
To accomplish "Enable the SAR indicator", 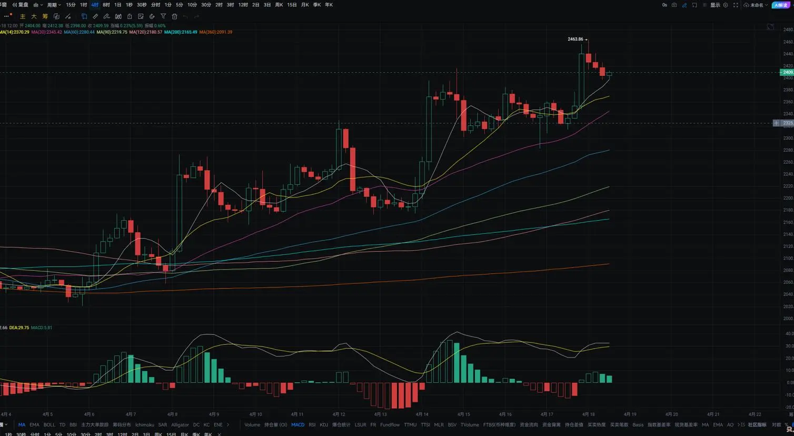I will click(x=162, y=425).
